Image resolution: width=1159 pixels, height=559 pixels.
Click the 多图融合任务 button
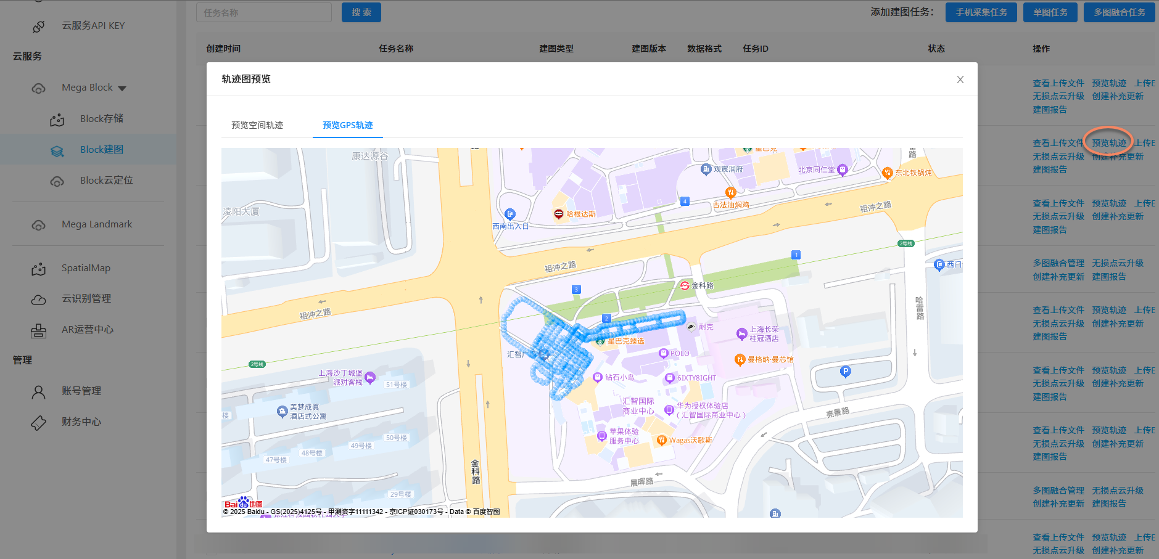coord(1119,12)
